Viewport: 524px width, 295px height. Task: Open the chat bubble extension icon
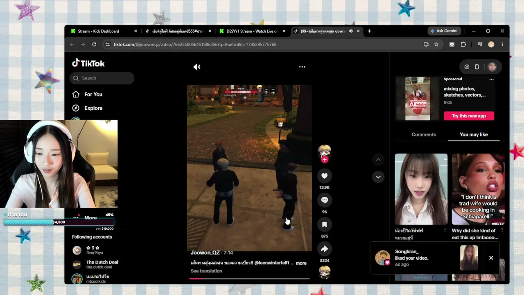tap(452, 44)
